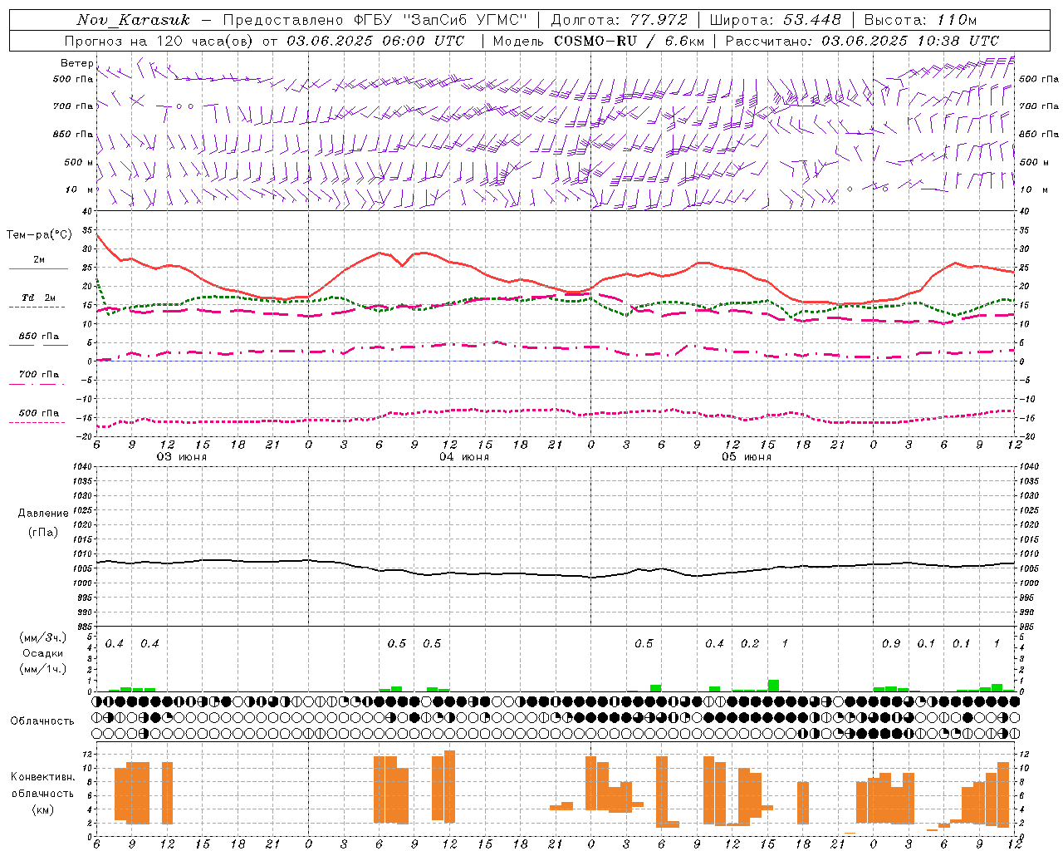
Task: Click the 'Прогноз на 120 часа(ов)' forecast header
Action: (159, 41)
